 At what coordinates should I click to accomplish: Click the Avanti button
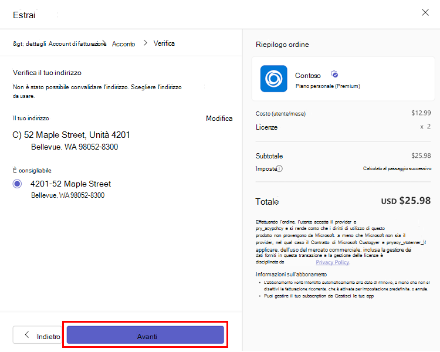pyautogui.click(x=145, y=335)
